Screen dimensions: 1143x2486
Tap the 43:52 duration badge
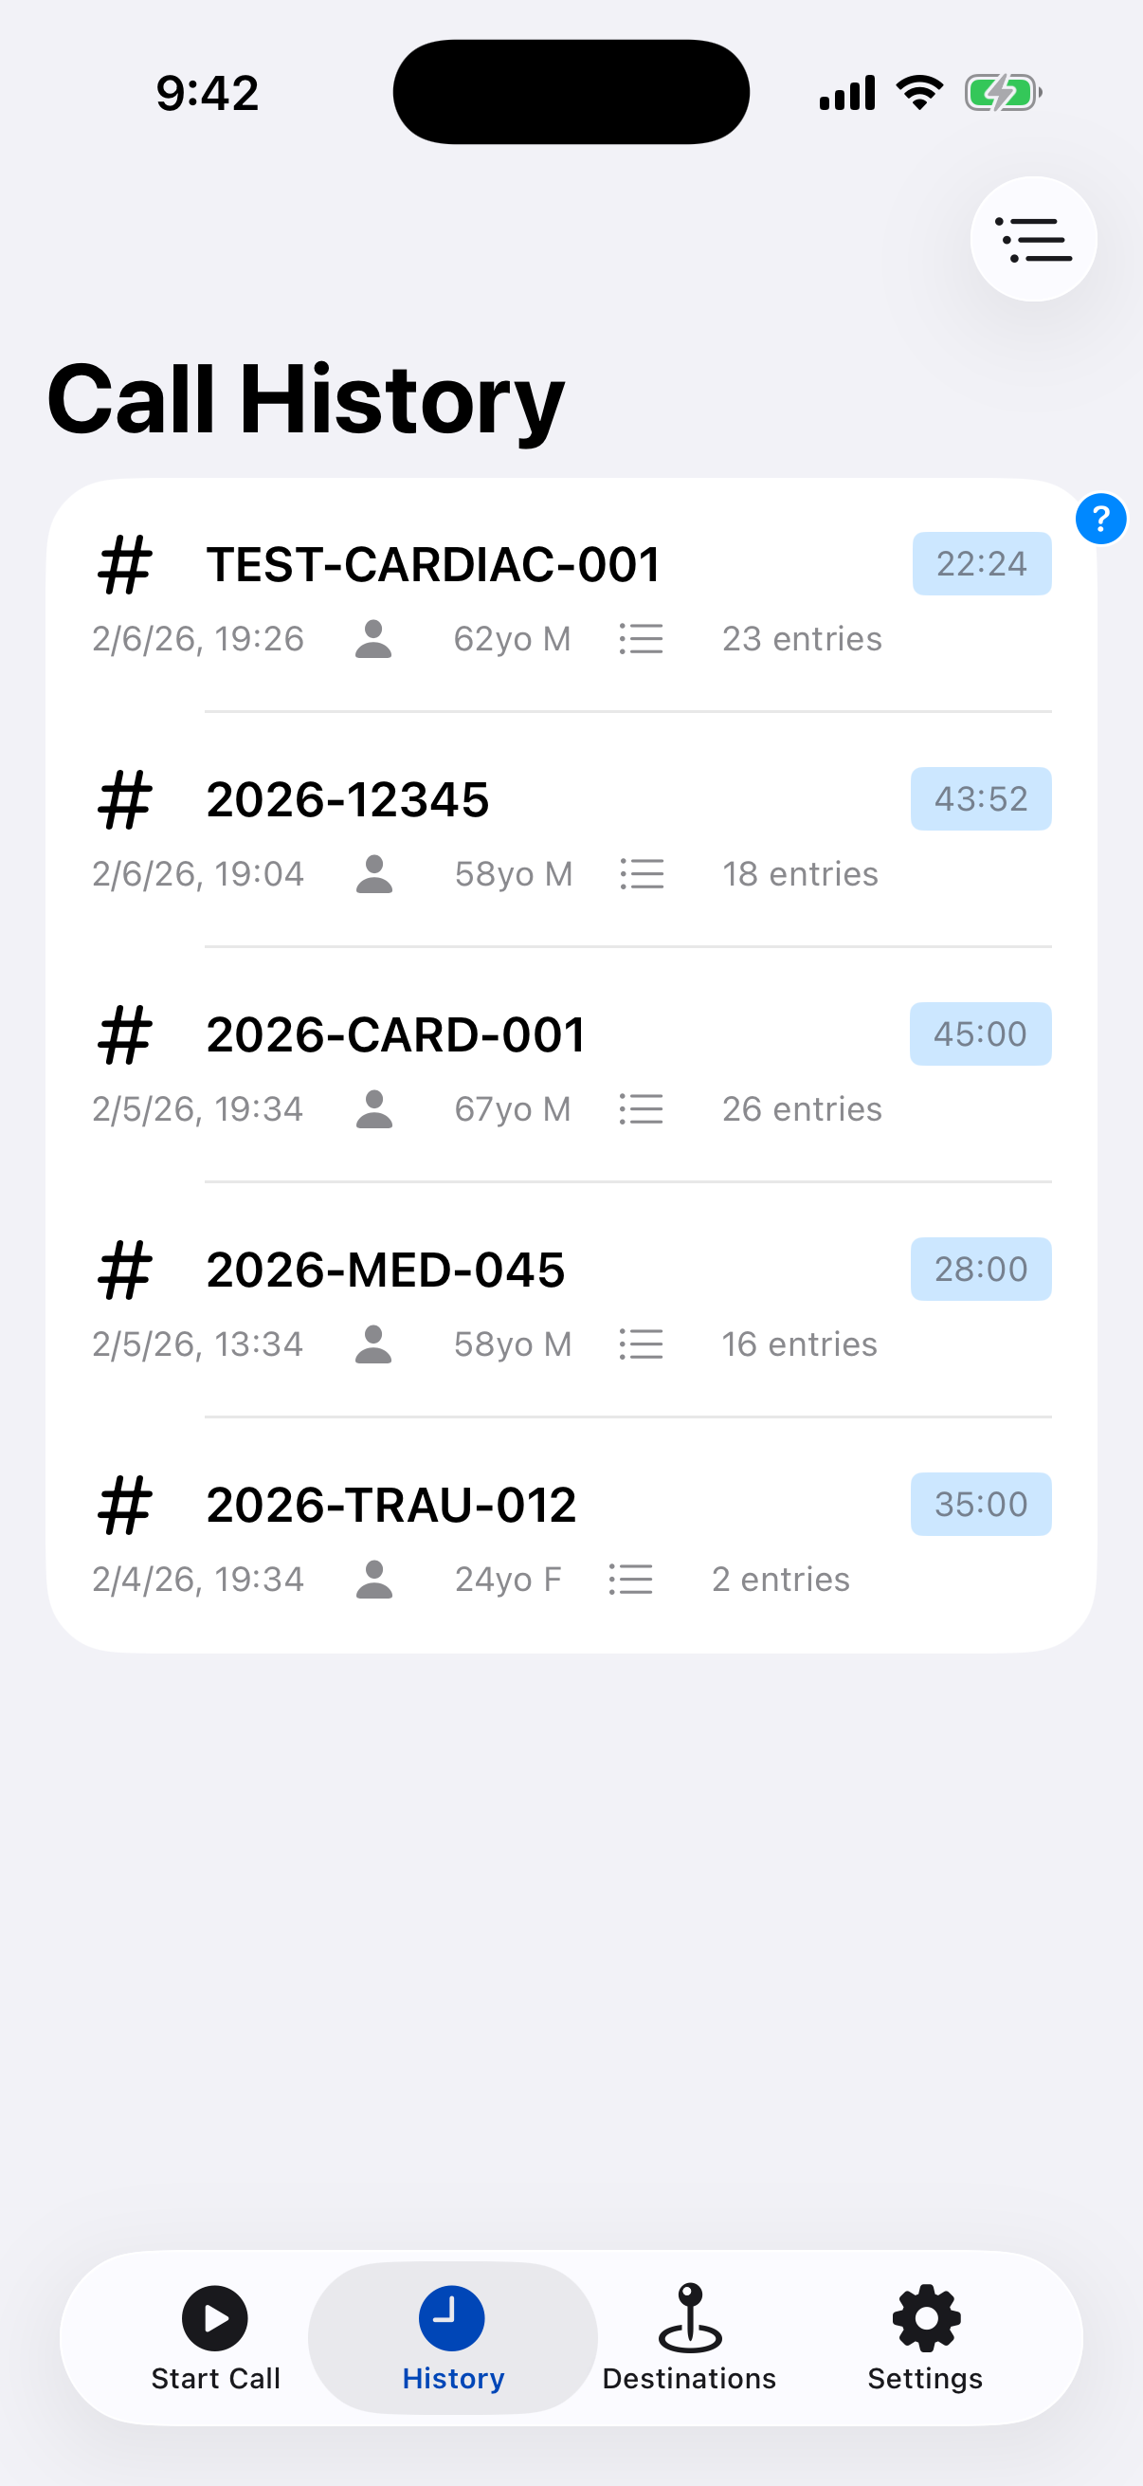(x=980, y=799)
